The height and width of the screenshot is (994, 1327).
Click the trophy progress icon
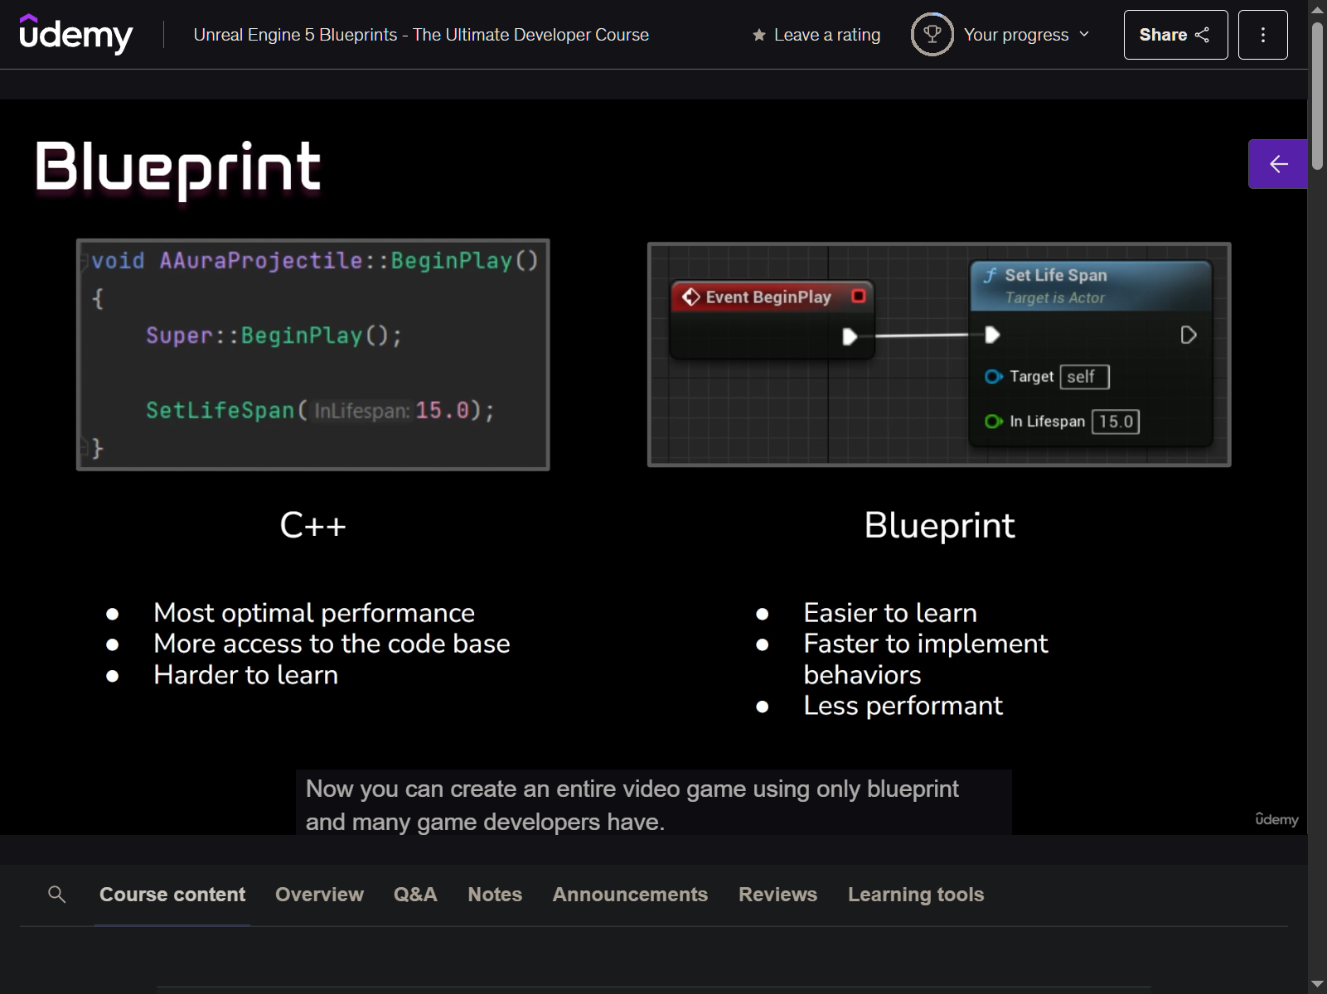[932, 35]
